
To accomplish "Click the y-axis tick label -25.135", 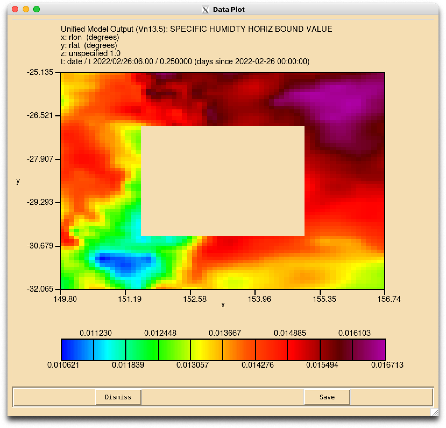I will click(40, 72).
